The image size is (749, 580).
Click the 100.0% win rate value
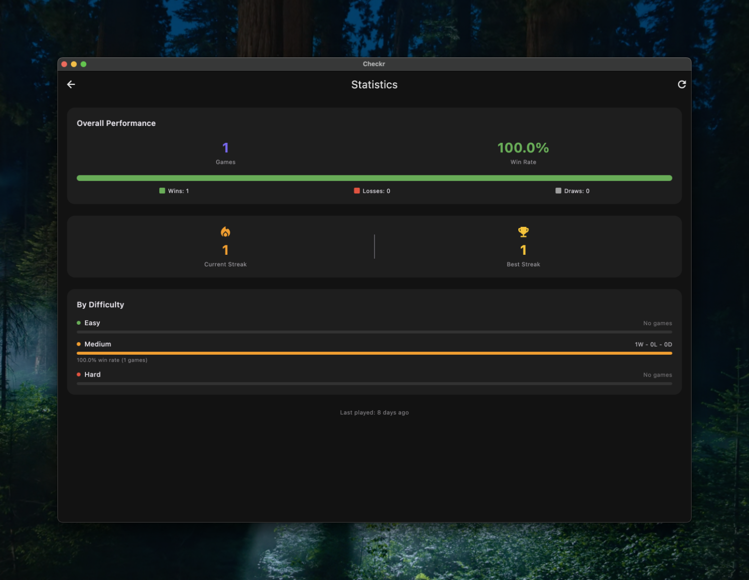[x=523, y=148]
